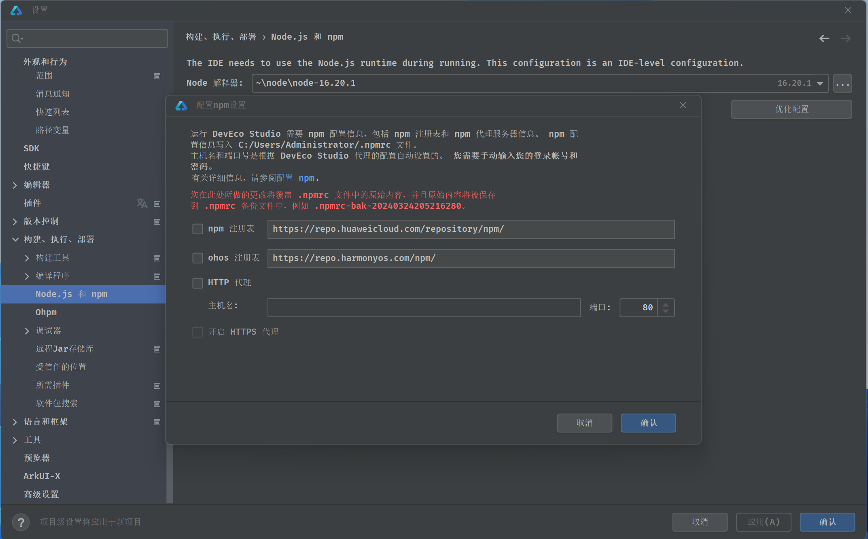Click the translation icon beside 插件

(142, 203)
